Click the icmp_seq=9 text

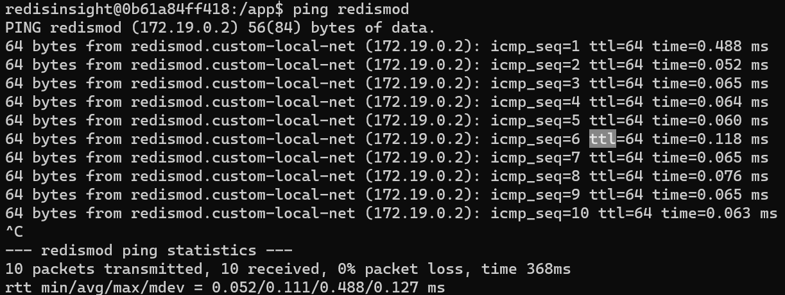click(x=535, y=195)
